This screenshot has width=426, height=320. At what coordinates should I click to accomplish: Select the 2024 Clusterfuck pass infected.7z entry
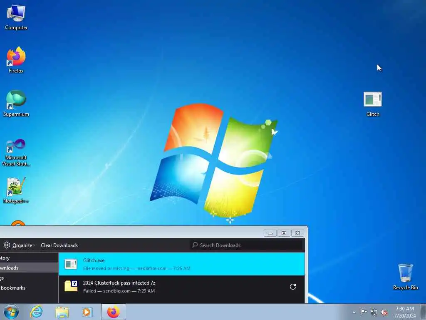[181, 287]
